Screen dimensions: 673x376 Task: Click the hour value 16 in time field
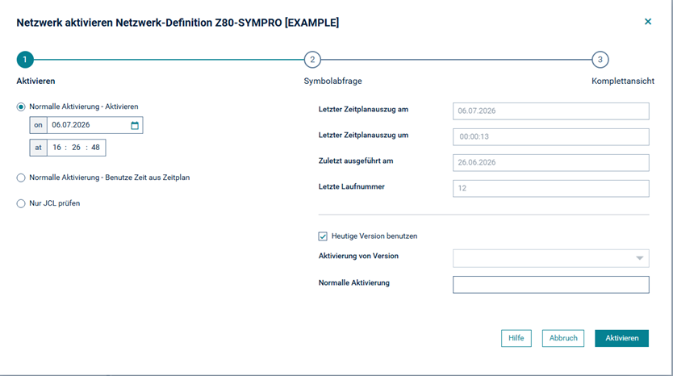click(x=56, y=148)
